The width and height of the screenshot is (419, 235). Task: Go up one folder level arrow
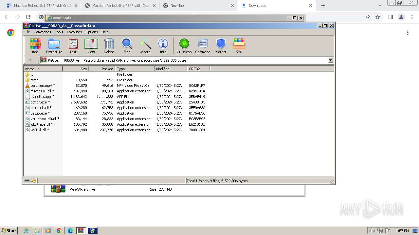click(x=30, y=60)
